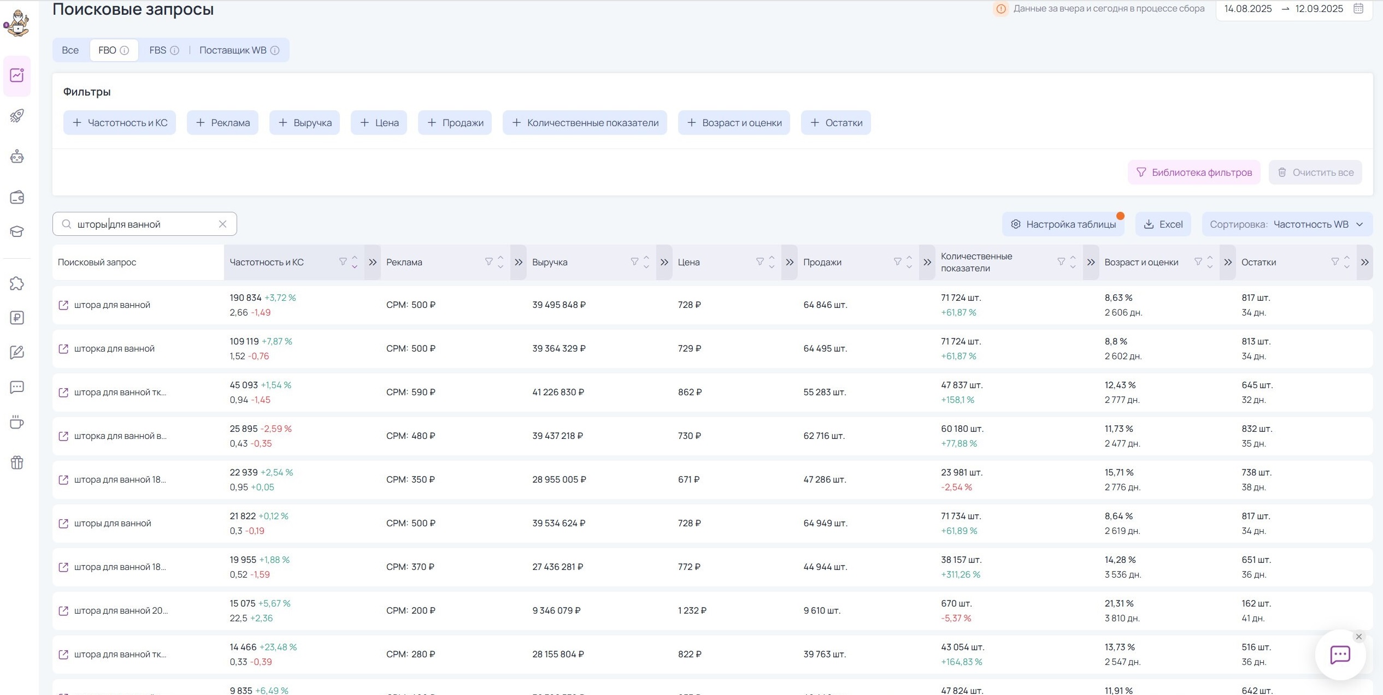Expand the Частотность и КС column with the double chevron
1383x695 pixels.
pyautogui.click(x=373, y=262)
